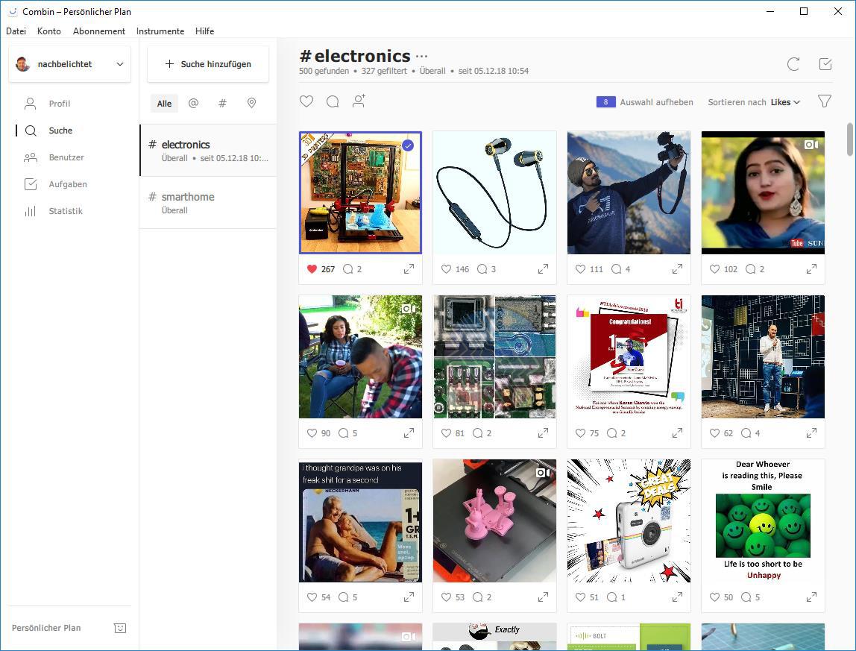Viewport: 856px width, 651px height.
Task: Click the comment bubble icon in toolbar
Action: (333, 101)
